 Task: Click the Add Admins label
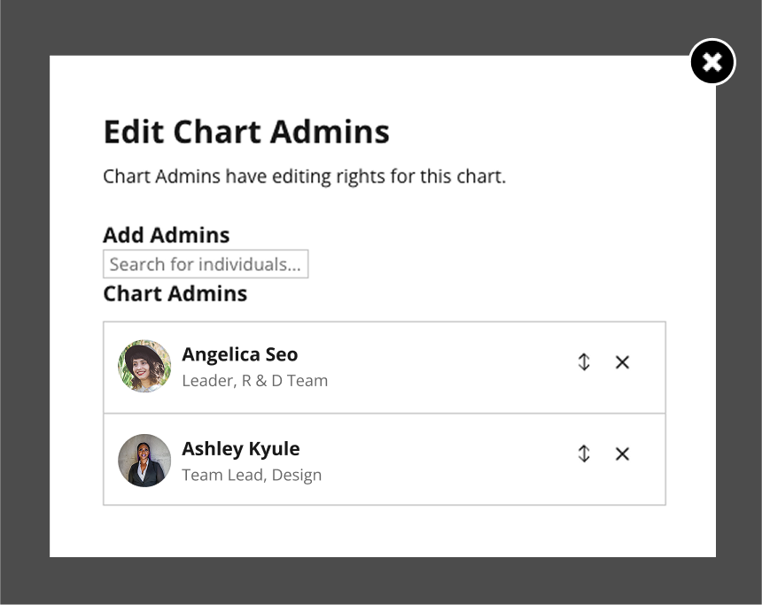167,236
